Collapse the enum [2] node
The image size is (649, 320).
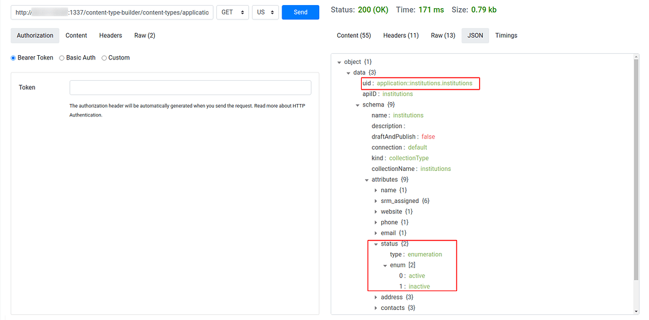(385, 266)
